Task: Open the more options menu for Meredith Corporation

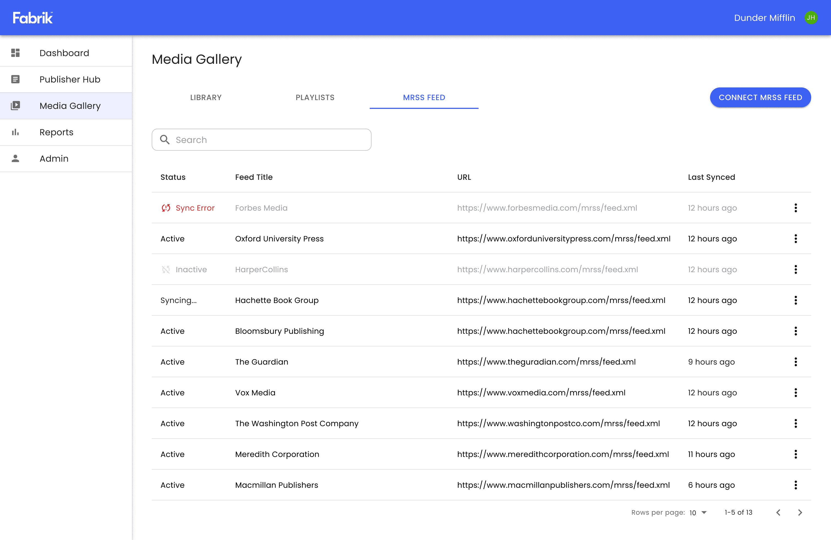Action: (796, 454)
